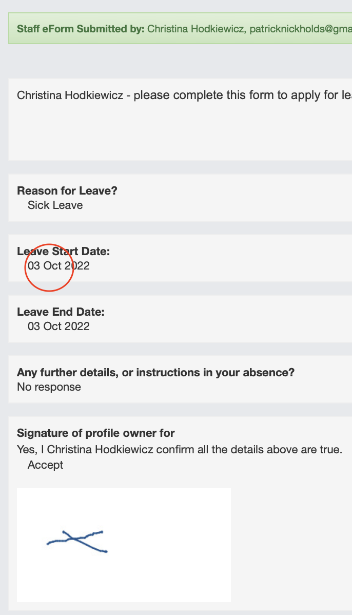
Task: Click the 'Accept' signature response
Action: point(45,465)
